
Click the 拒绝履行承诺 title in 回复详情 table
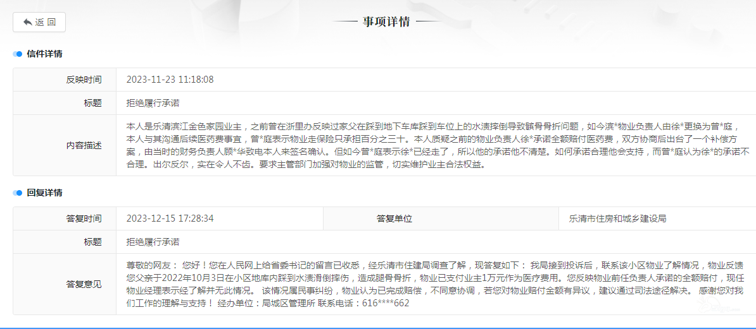tap(153, 242)
